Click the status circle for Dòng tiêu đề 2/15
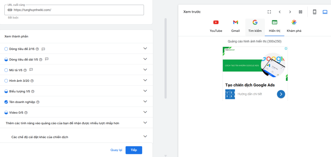331x157 pixels. point(6,49)
